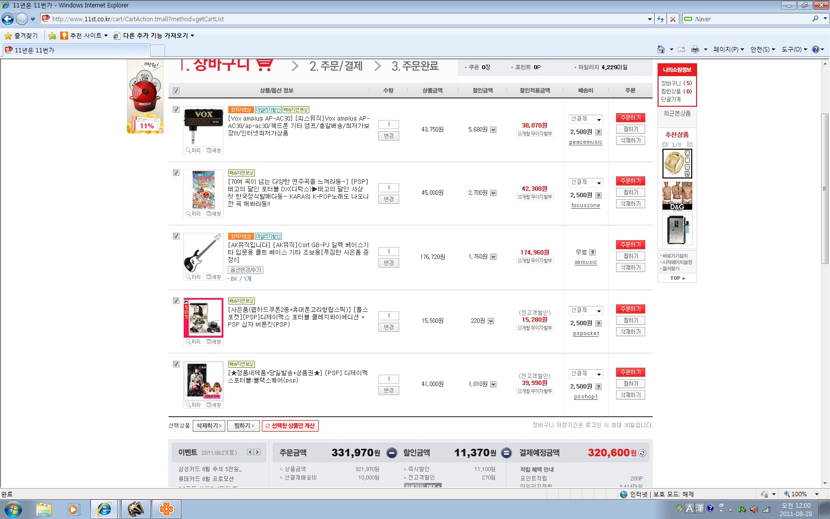Image resolution: width=830 pixels, height=519 pixels.
Task: Open the 선결제 dropdown for pspocket item
Action: pyautogui.click(x=586, y=310)
